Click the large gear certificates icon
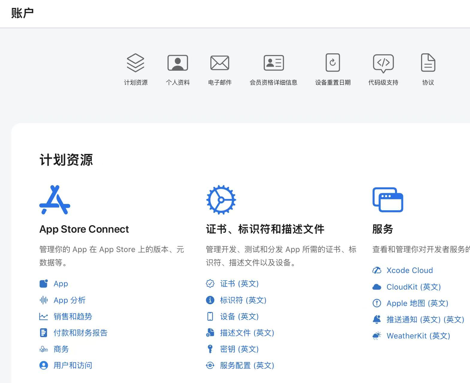The width and height of the screenshot is (470, 383). click(x=221, y=200)
